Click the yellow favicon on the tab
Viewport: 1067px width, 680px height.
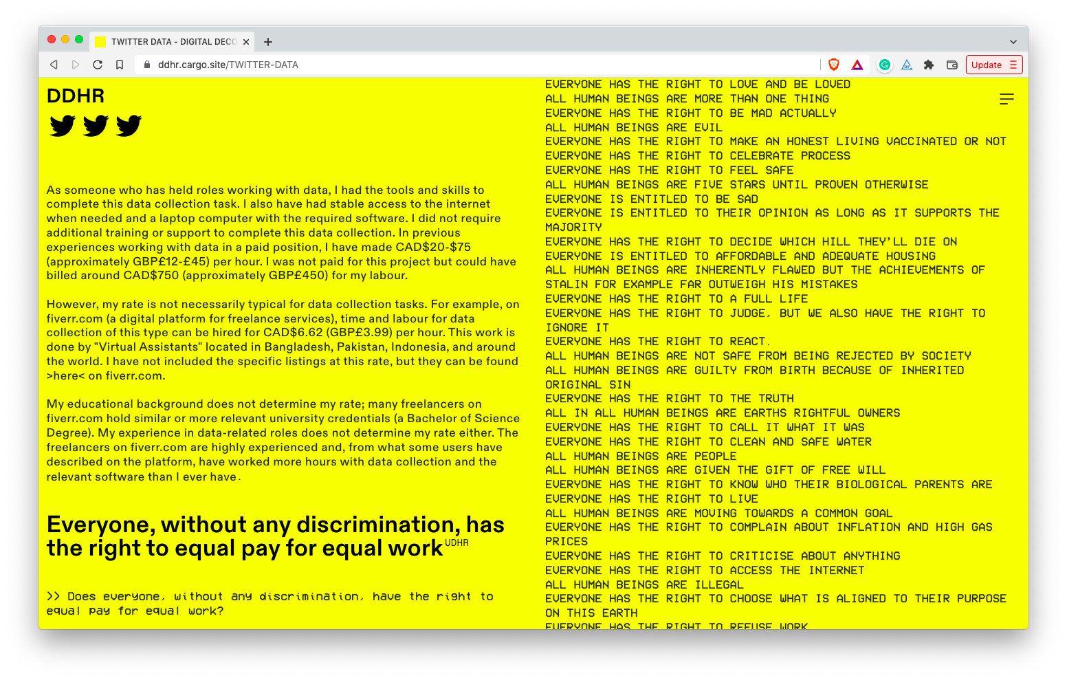point(100,42)
